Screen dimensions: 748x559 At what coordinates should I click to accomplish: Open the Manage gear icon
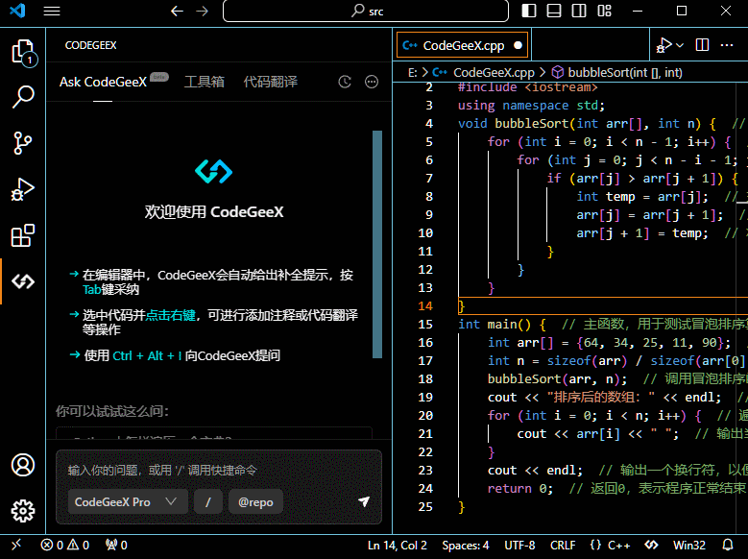(23, 511)
